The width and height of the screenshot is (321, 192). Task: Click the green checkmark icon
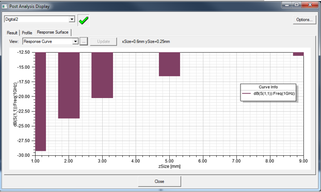click(84, 20)
